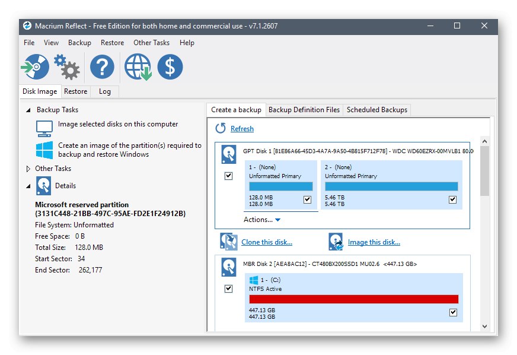Open the View menu
Viewport: 517px width, 355px height.
click(51, 43)
